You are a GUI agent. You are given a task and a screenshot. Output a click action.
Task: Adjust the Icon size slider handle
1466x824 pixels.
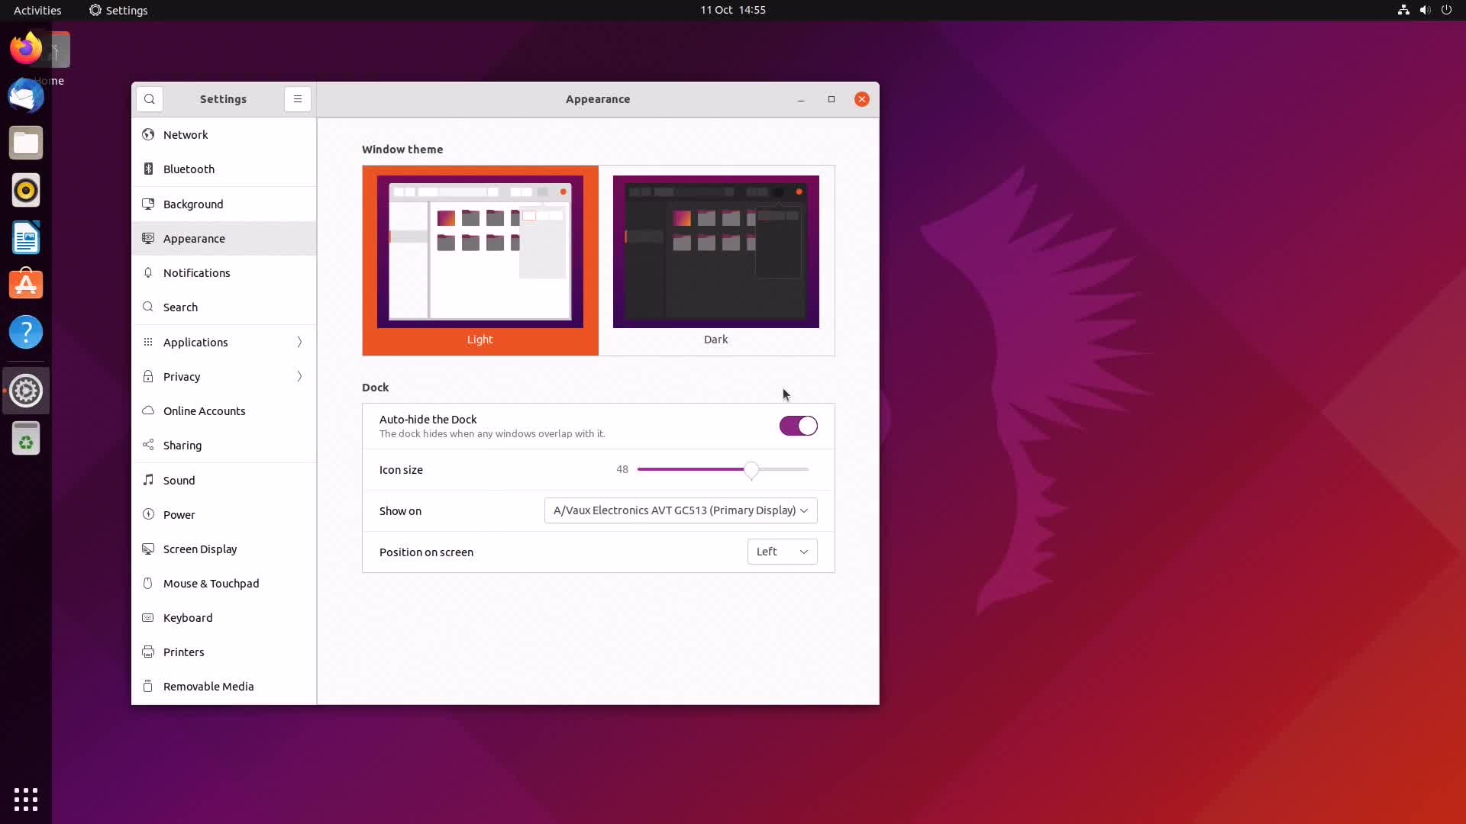pyautogui.click(x=751, y=470)
